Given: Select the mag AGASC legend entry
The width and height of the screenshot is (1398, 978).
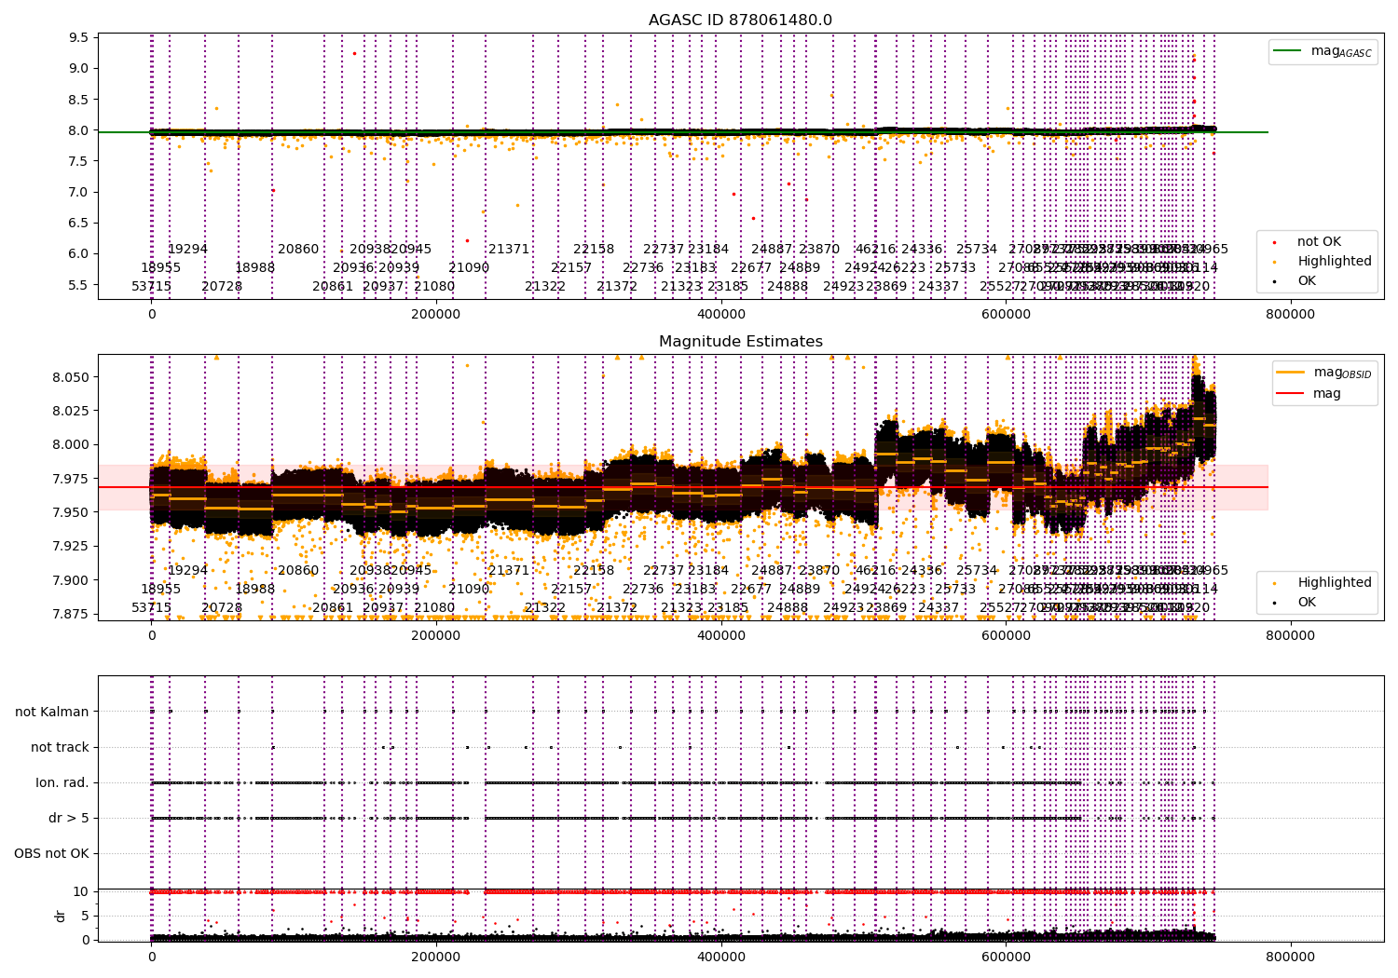Looking at the screenshot, I should point(1323,51).
